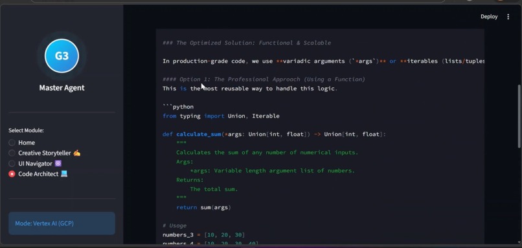522x248 pixels.
Task: Click the 'numbers_3 = [10, 20, 30]' line
Action: tap(204, 235)
